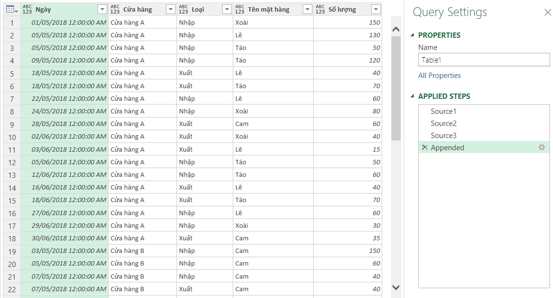Screen dimensions: 553x298
Task: Open filter dropdown for Tên mặt hàng column
Action: click(308, 10)
